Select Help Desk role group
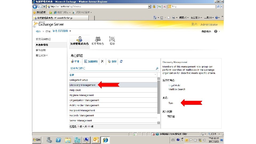The image size is (256, 144). (113, 90)
